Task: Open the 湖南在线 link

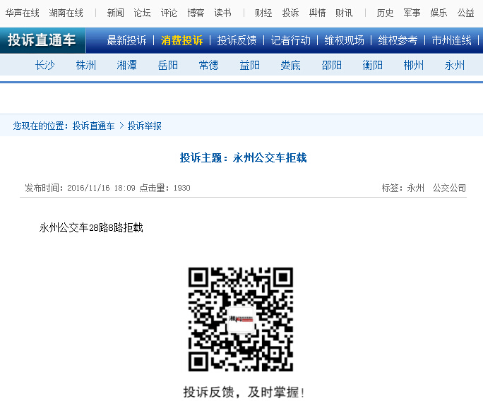Action: coord(66,13)
